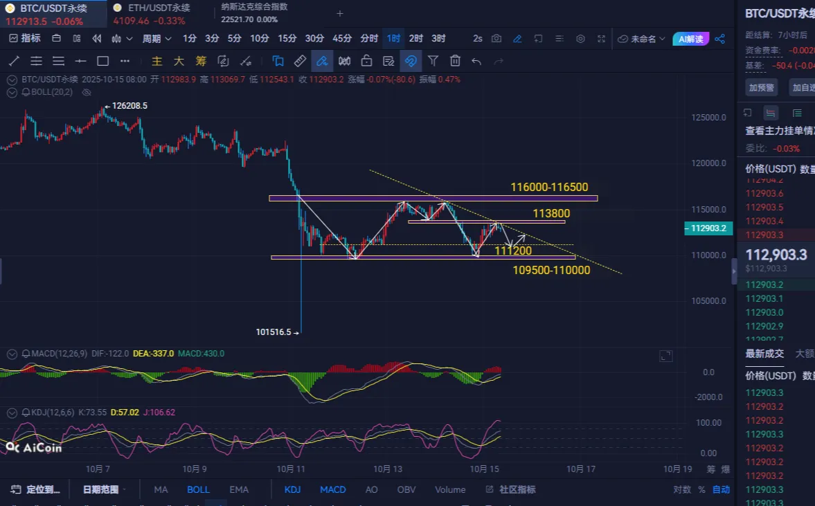Click the 筹 chip distribution icon
This screenshot has width=815, height=506.
pyautogui.click(x=201, y=62)
